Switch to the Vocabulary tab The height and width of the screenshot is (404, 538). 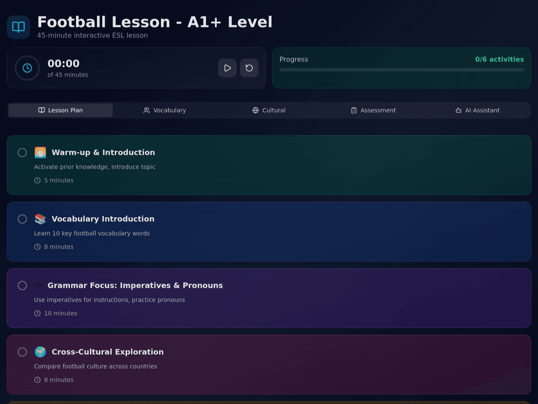click(x=165, y=110)
